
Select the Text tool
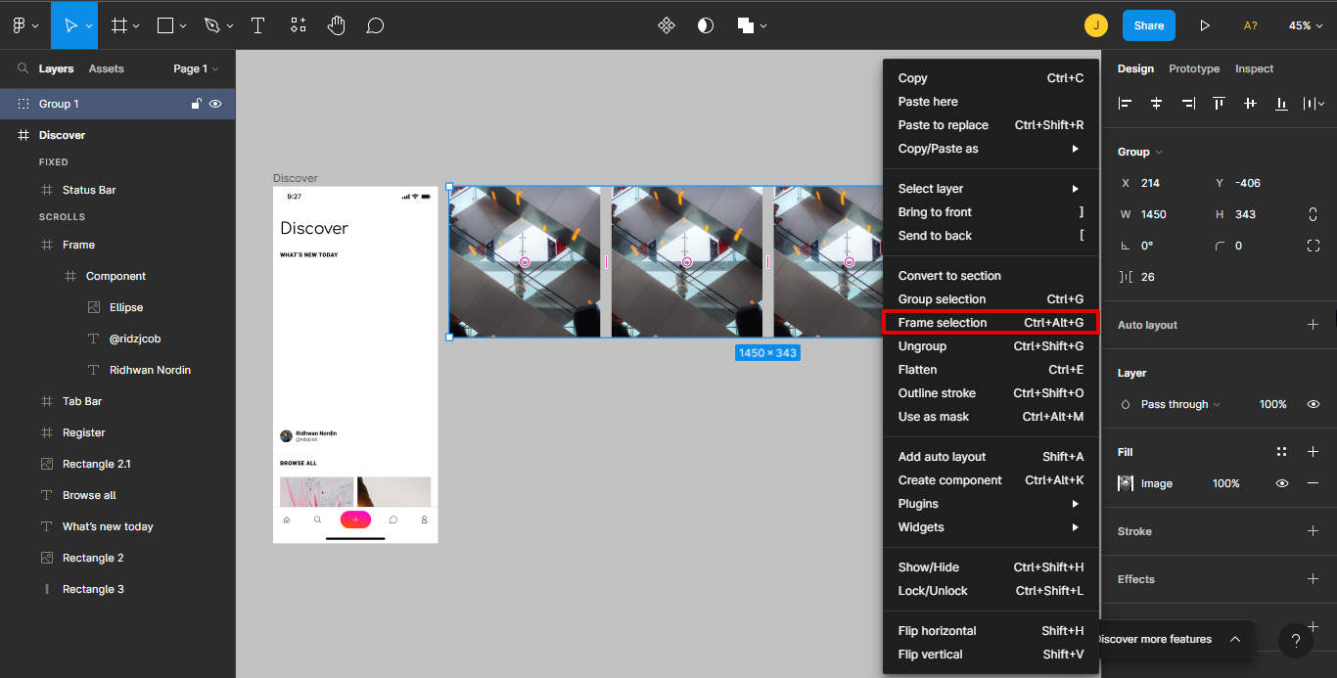click(258, 25)
